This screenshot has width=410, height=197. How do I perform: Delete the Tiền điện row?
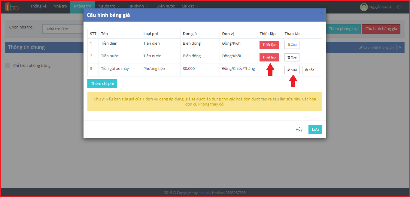point(292,45)
